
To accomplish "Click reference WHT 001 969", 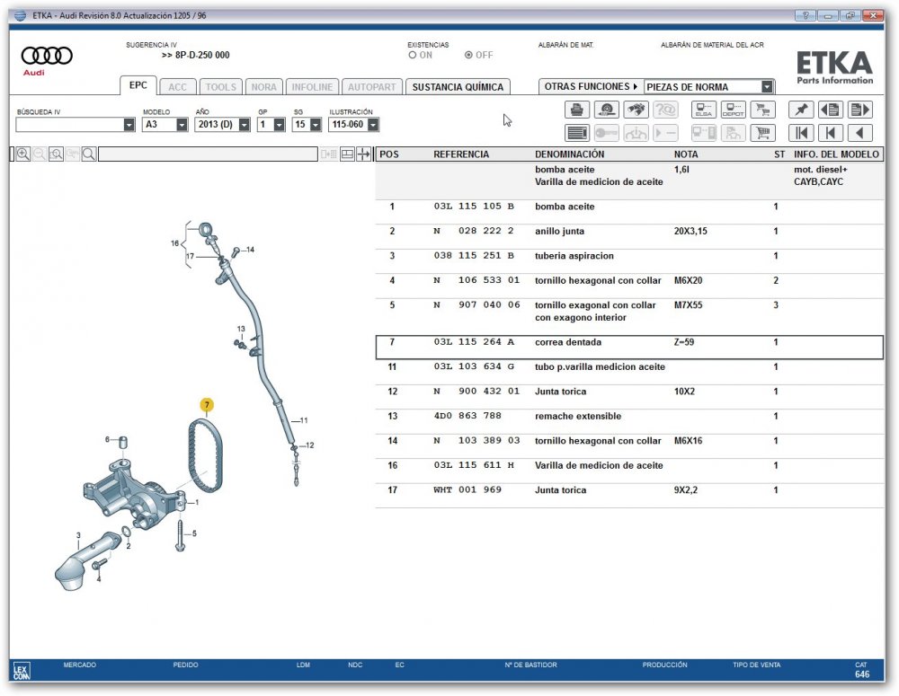I will click(467, 489).
